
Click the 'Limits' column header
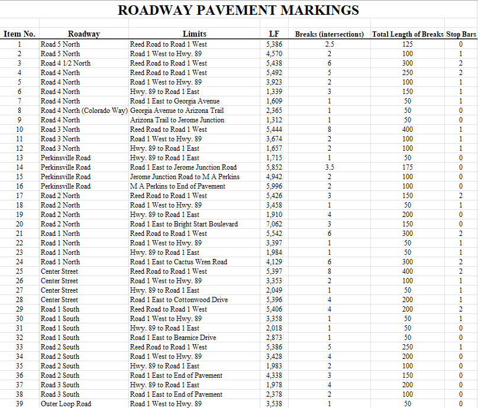click(x=195, y=34)
